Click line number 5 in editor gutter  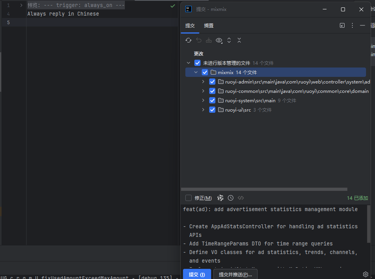(x=8, y=23)
